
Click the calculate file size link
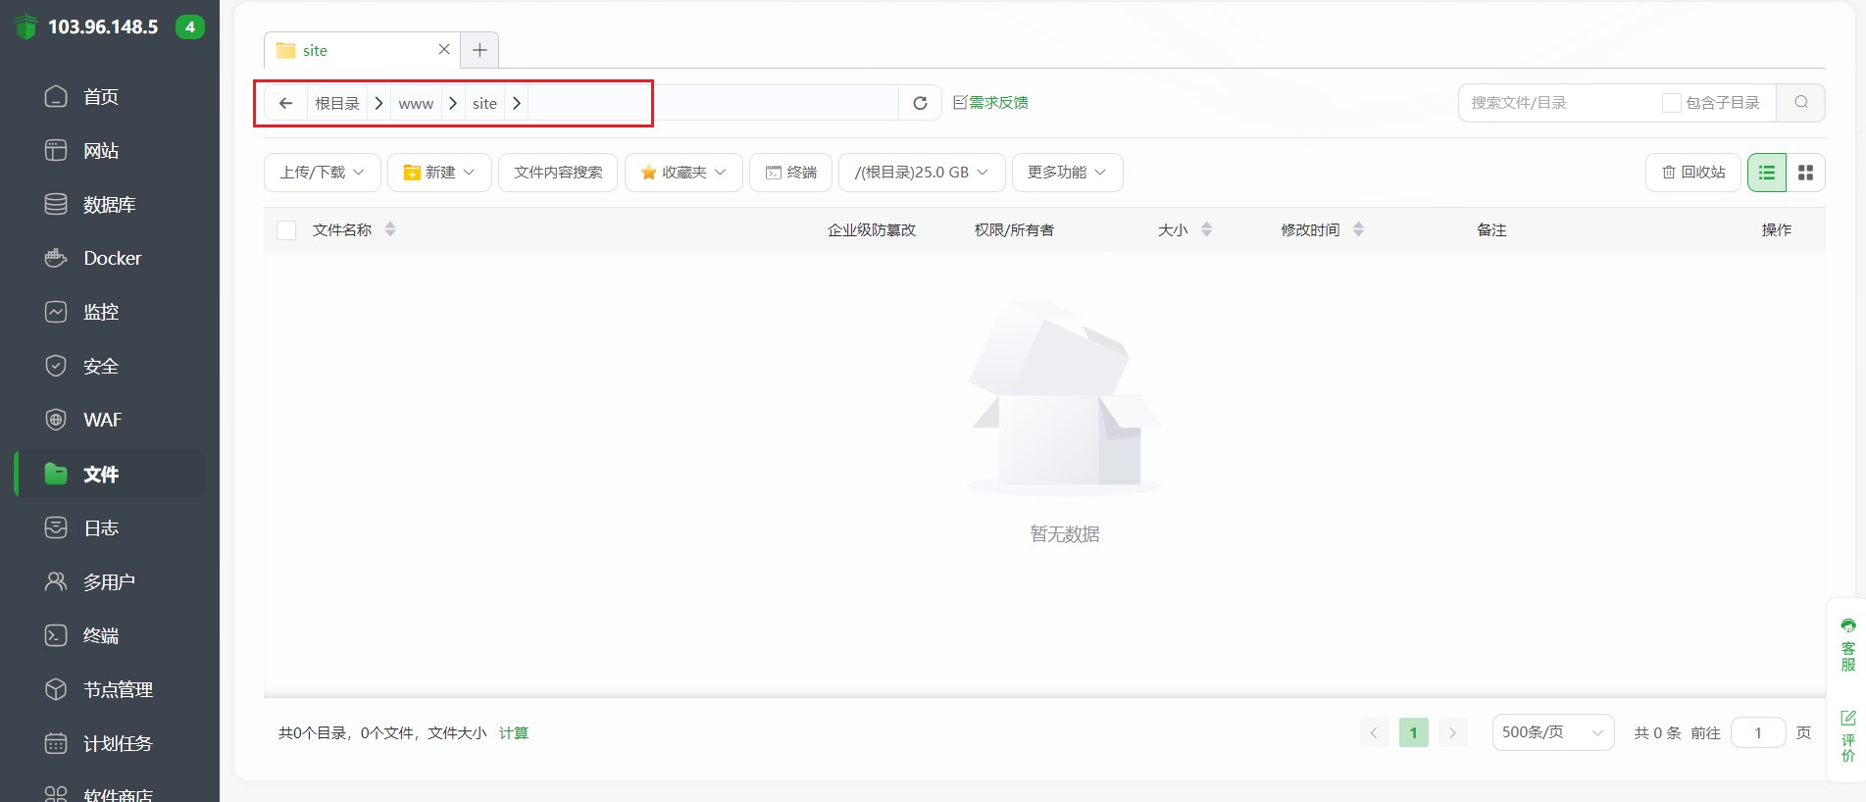[513, 732]
